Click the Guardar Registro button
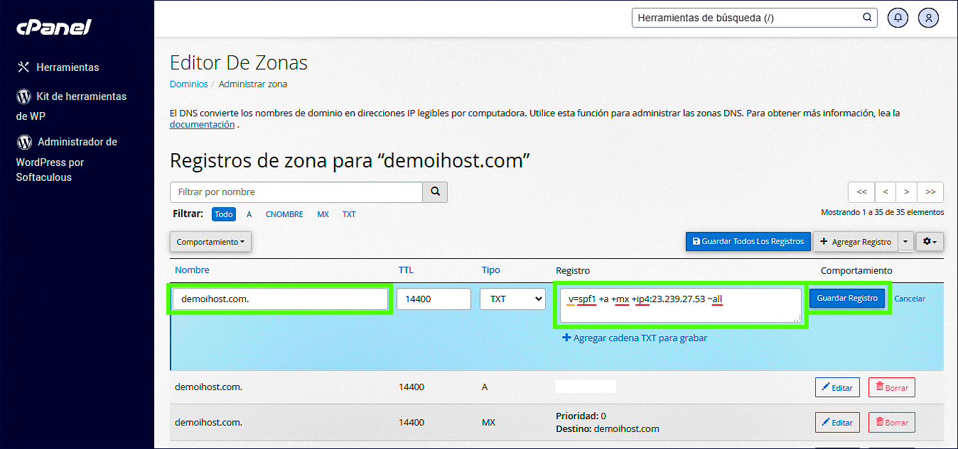958x449 pixels. click(848, 299)
